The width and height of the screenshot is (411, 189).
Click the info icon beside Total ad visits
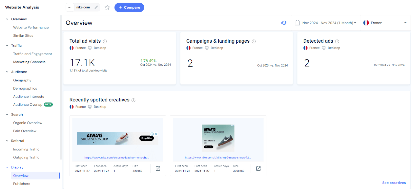point(105,41)
